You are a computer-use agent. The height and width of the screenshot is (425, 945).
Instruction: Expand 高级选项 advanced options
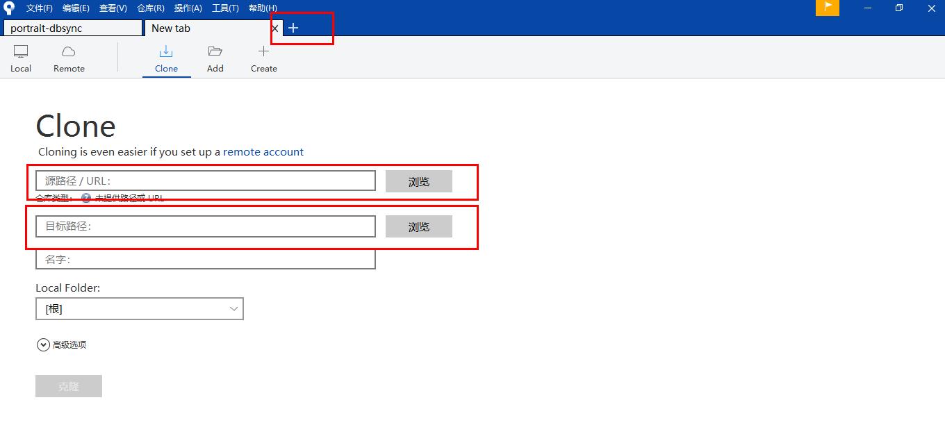[61, 344]
